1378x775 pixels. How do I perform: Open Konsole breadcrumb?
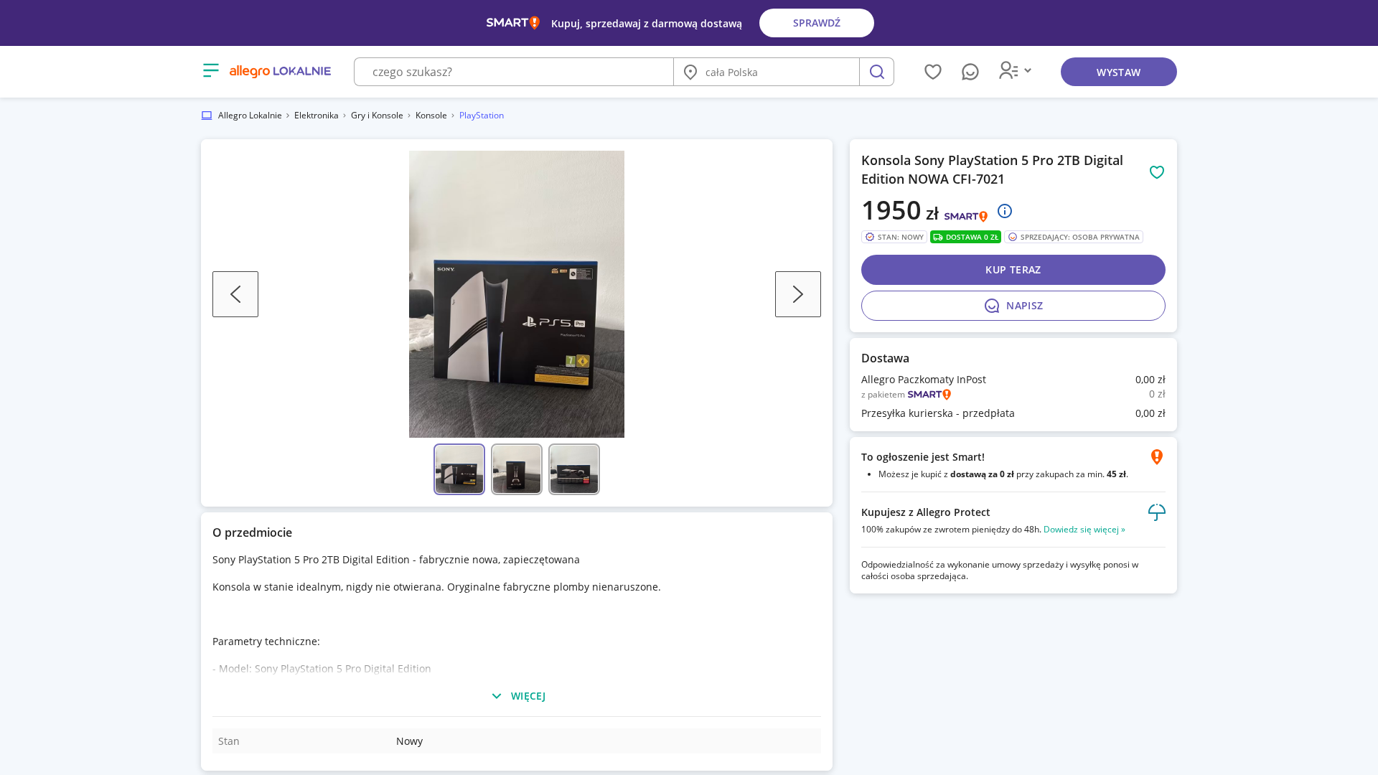(431, 116)
